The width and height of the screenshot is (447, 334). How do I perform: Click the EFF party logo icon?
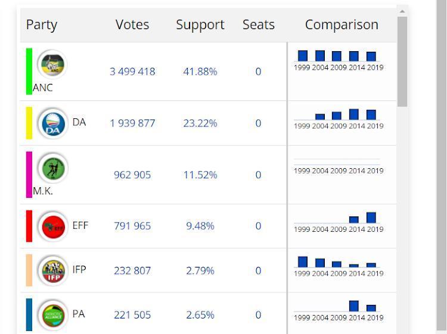[52, 226]
